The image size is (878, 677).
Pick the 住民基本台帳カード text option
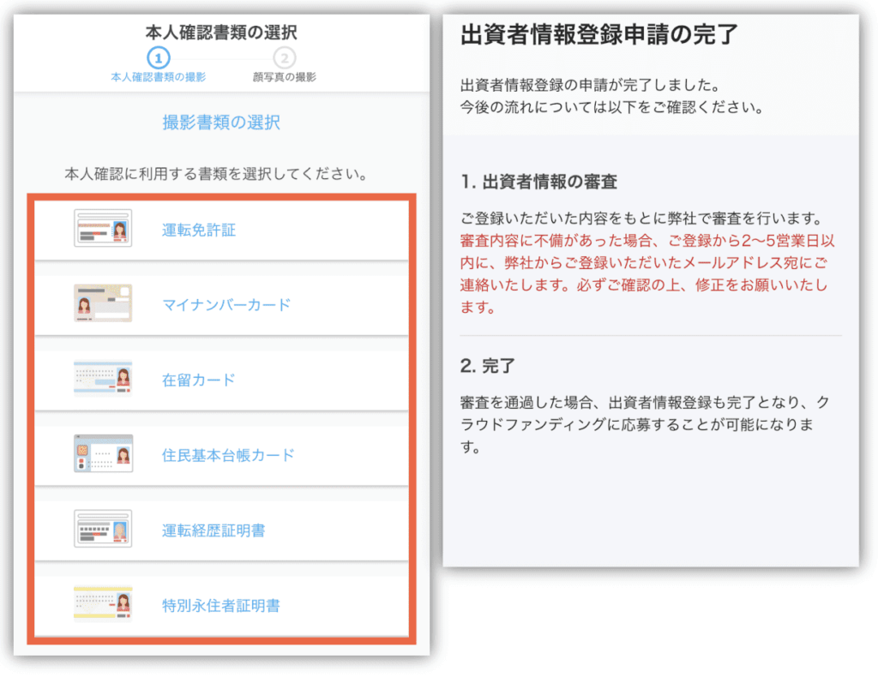228,455
